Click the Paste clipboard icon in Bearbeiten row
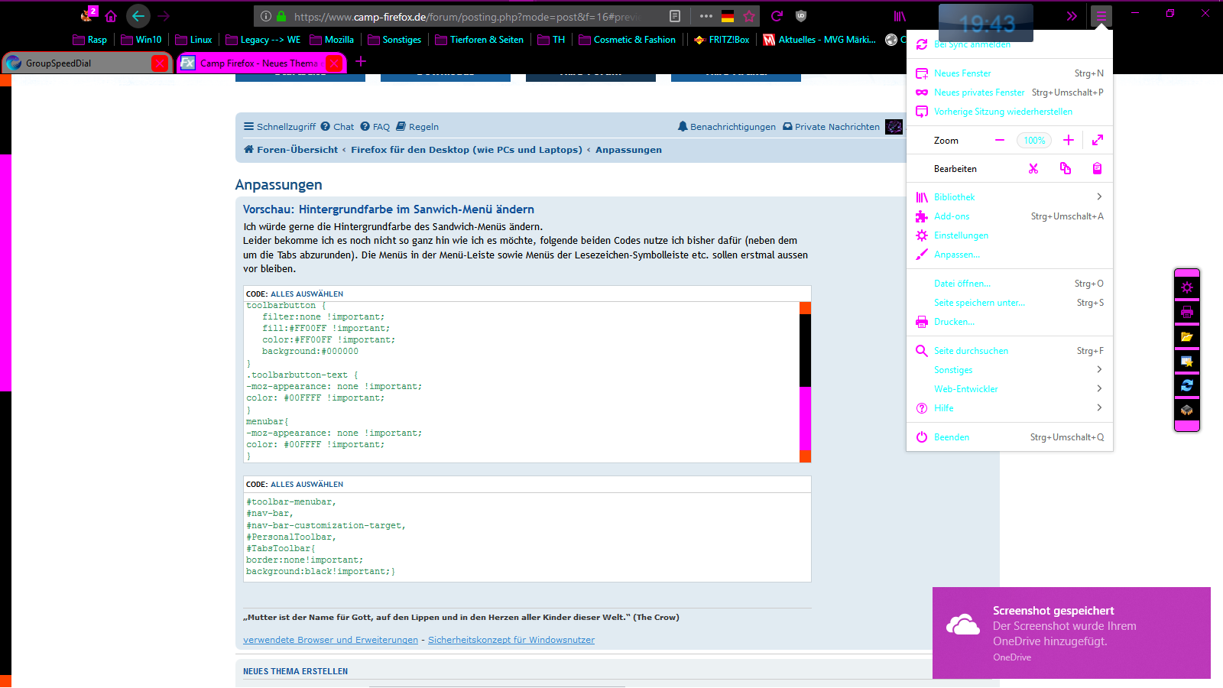The width and height of the screenshot is (1223, 688). [x=1097, y=169]
